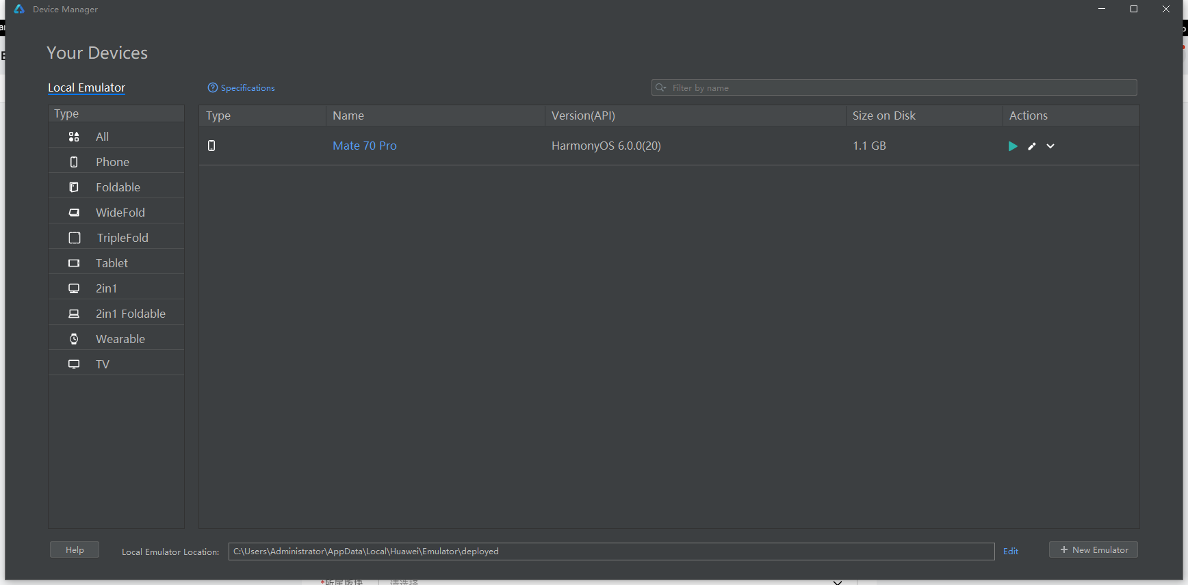Select the Phone device type
Image resolution: width=1188 pixels, height=585 pixels.
116,162
